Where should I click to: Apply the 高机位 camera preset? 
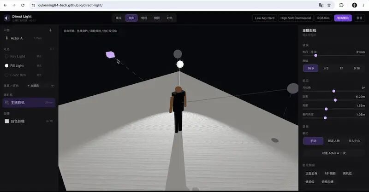pyautogui.click(x=347, y=174)
